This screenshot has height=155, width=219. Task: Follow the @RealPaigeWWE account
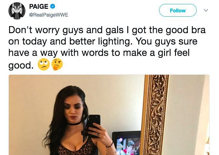click(178, 10)
